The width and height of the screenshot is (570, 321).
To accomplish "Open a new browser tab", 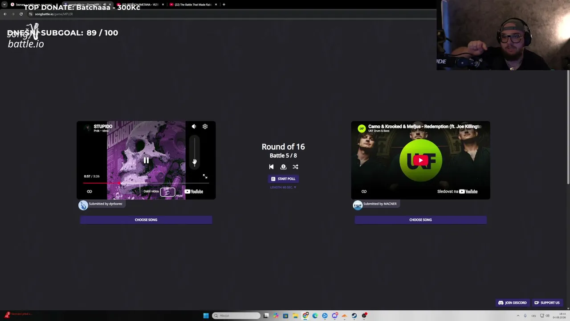I will tap(224, 4).
